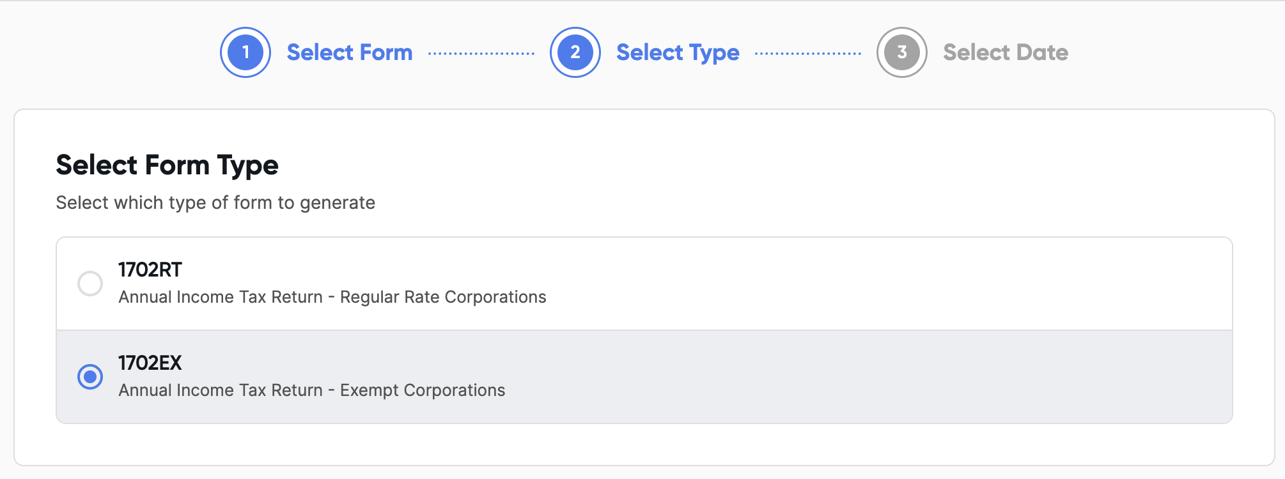The image size is (1285, 479).
Task: Go back to Select Form step
Action: (x=349, y=52)
